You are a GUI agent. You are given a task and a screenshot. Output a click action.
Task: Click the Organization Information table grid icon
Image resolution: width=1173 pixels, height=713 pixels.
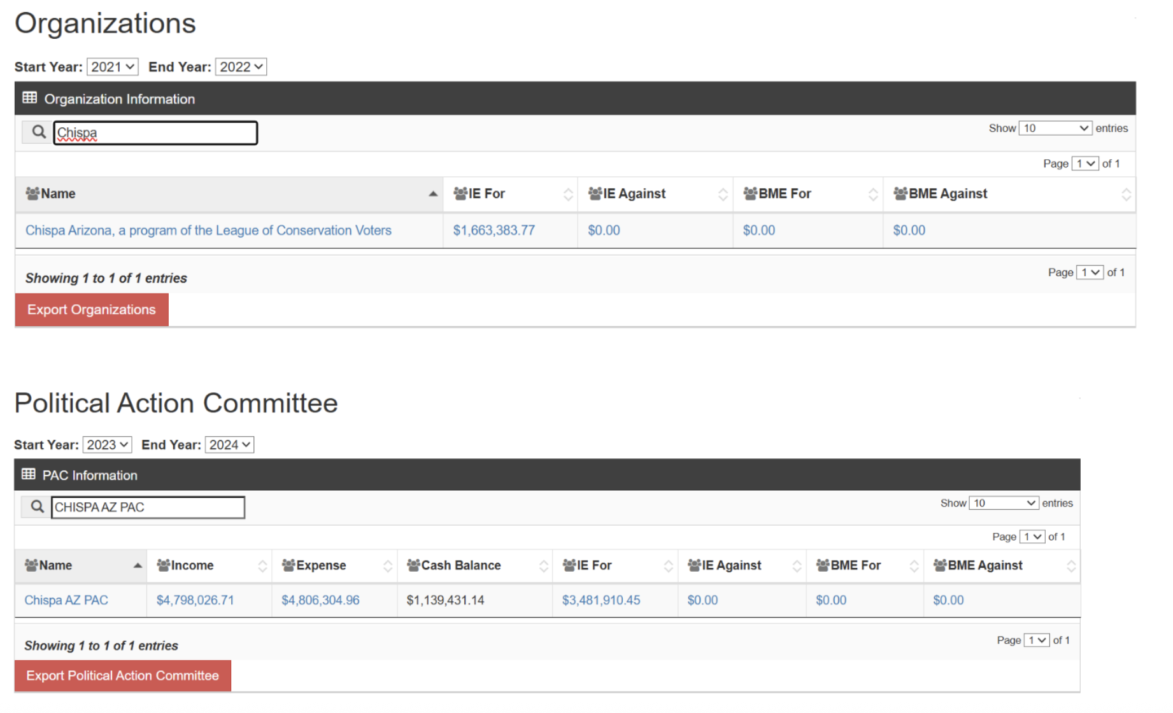tap(29, 98)
